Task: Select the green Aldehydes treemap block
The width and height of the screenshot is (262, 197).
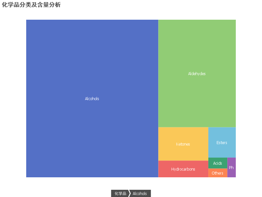Action: point(197,73)
